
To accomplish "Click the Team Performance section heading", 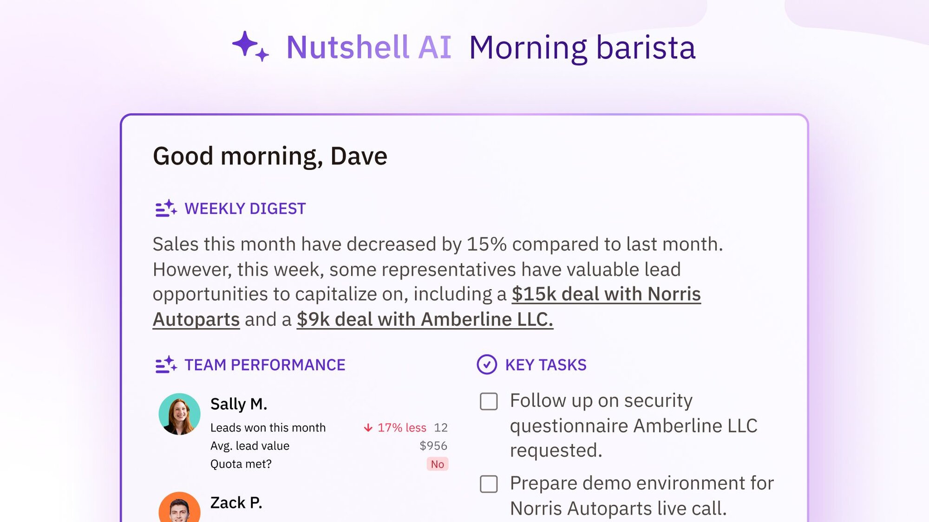I will pyautogui.click(x=265, y=365).
